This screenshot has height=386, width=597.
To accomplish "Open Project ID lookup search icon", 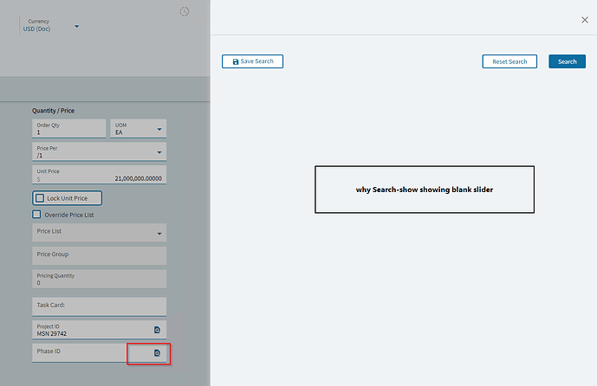I will (x=157, y=330).
